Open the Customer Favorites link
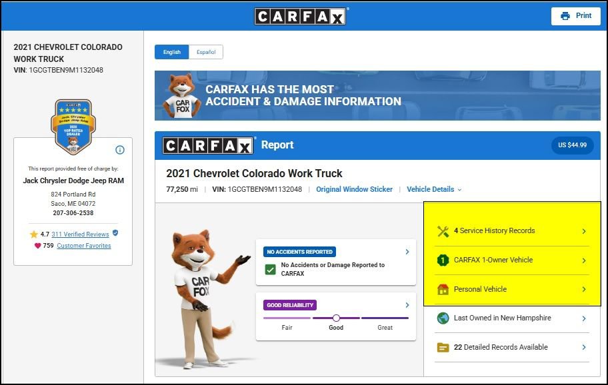This screenshot has height=385, width=608. (x=84, y=246)
